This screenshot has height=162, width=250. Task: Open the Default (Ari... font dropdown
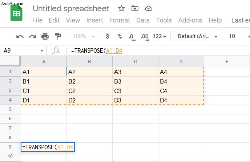coord(198,36)
